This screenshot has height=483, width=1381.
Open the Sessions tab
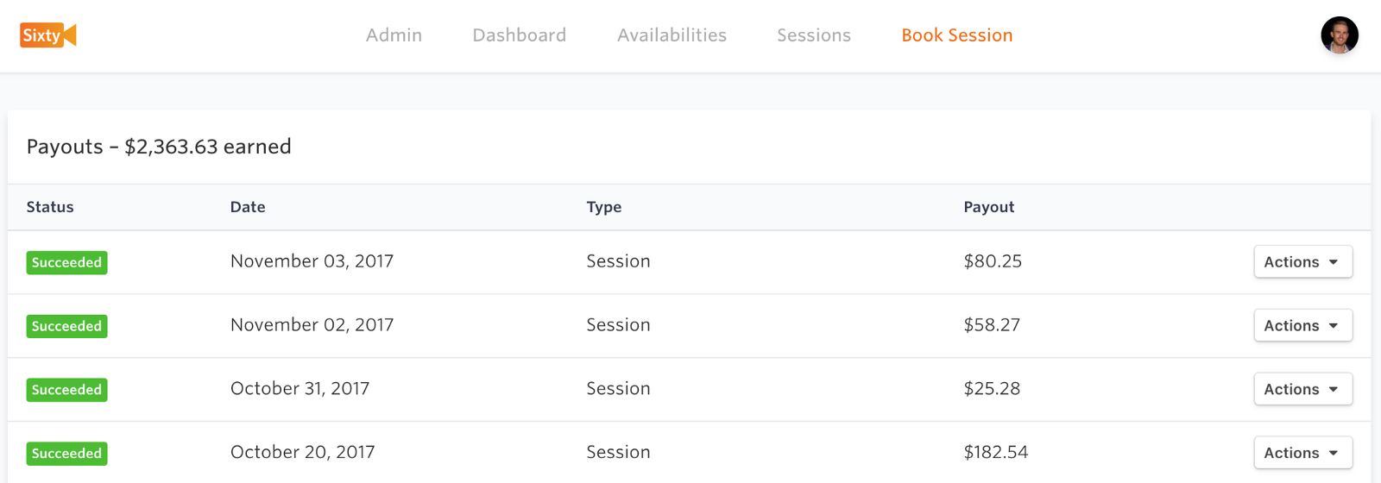[x=814, y=35]
